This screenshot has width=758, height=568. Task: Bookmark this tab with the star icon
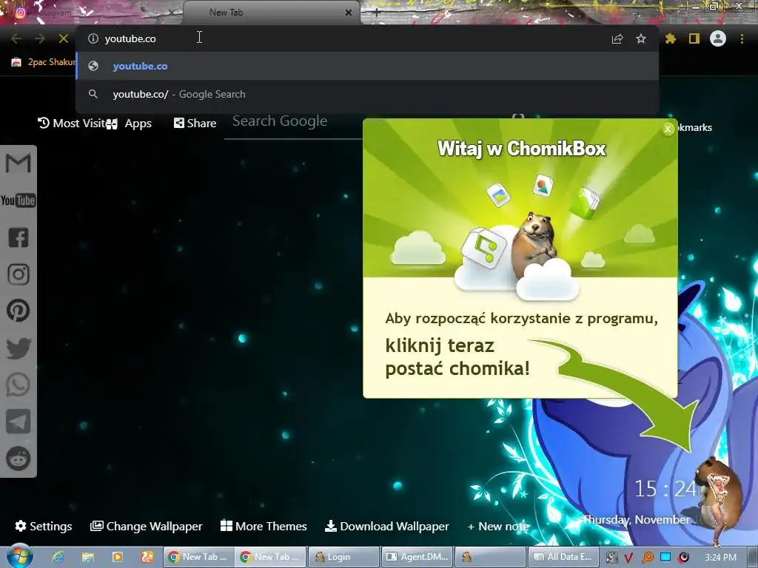641,38
